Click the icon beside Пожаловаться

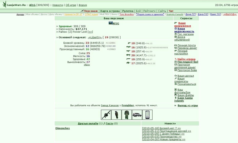[x=176, y=84]
